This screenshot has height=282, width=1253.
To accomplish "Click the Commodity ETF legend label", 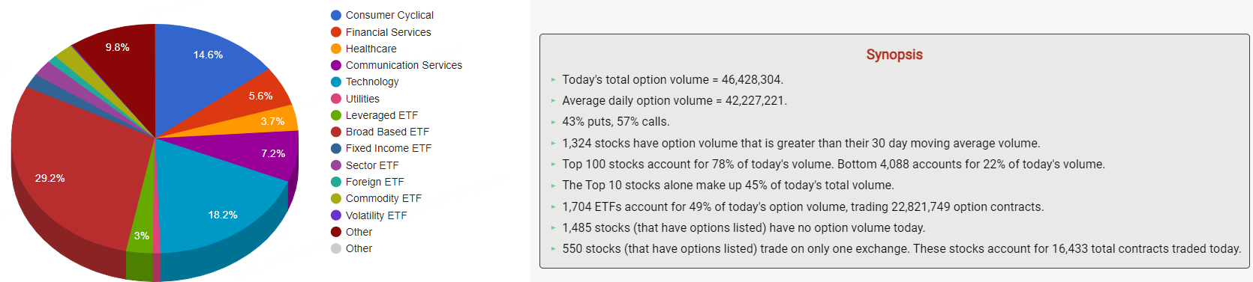I will pyautogui.click(x=383, y=198).
